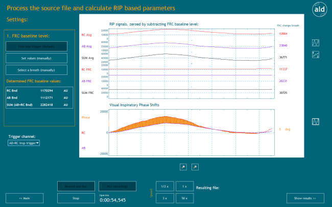Click the RC Bnd baseline value 1170294
This screenshot has height=207, width=332.
[x=48, y=90]
